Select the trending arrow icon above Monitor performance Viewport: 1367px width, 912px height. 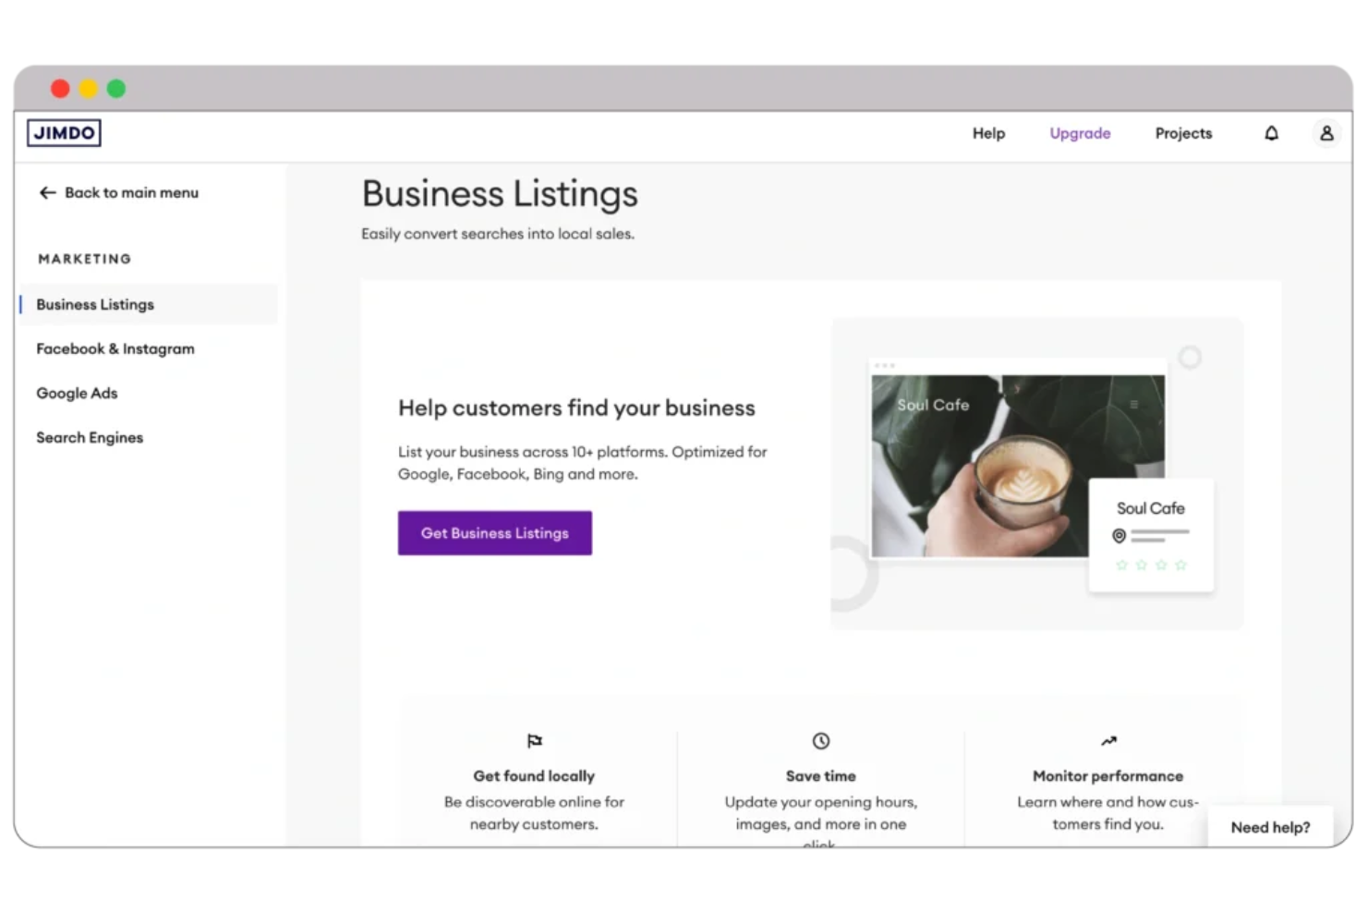(1107, 740)
